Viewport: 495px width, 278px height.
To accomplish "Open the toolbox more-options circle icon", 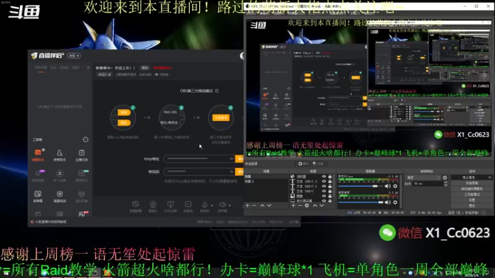I will pos(85,140).
